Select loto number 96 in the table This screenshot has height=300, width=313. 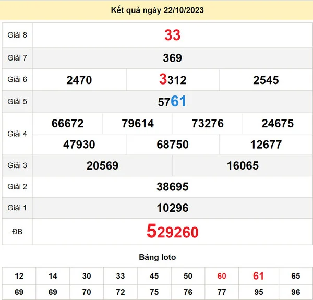pyautogui.click(x=296, y=292)
